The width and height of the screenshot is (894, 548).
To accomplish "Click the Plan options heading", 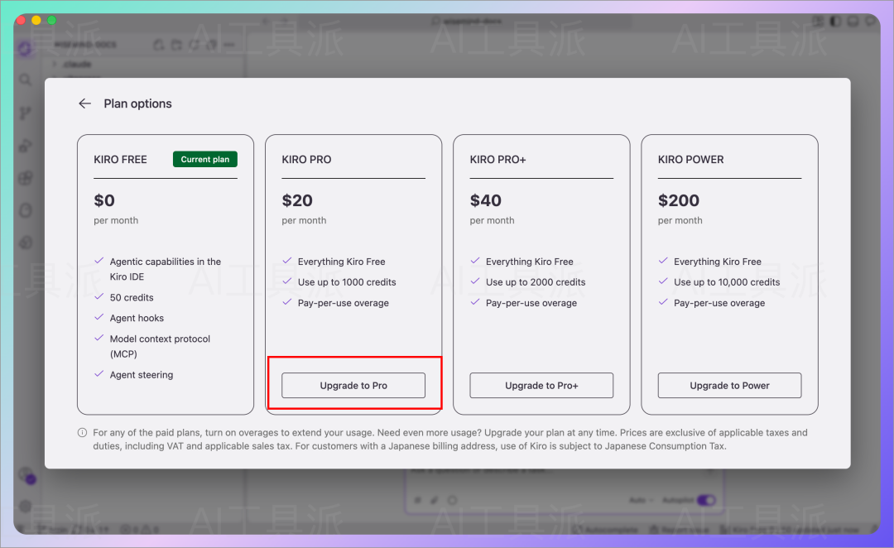I will click(137, 103).
